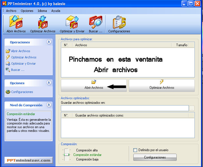Click Guardar archivos optimizados como column header
Image resolution: width=203 pixels, height=167 pixels.
pos(130,115)
